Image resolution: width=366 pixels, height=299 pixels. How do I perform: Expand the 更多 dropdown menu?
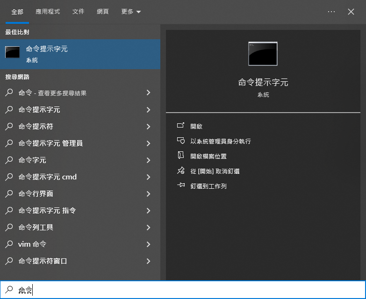(x=131, y=12)
